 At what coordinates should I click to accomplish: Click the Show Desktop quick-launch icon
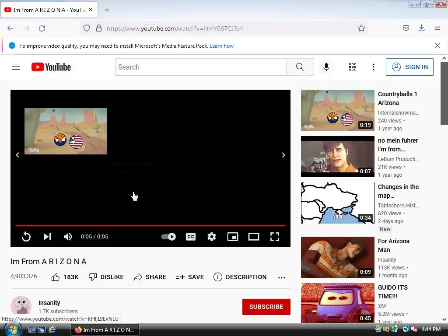pyautogui.click(x=31, y=330)
